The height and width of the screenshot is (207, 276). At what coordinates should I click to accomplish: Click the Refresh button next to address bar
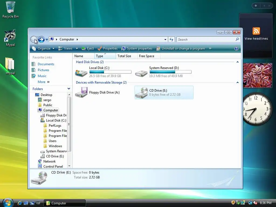(x=171, y=39)
